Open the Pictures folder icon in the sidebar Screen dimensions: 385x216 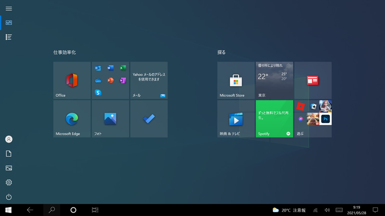[9, 168]
